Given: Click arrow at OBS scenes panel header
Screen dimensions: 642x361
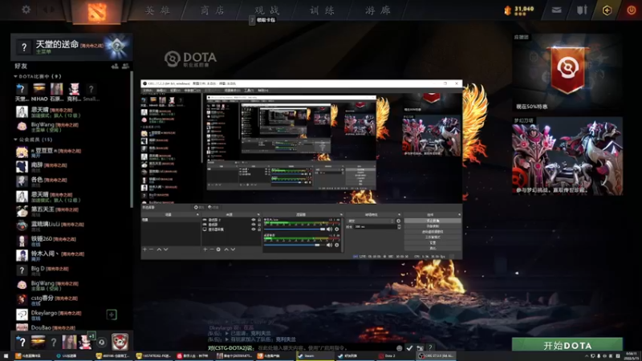Looking at the screenshot, I should tap(197, 214).
